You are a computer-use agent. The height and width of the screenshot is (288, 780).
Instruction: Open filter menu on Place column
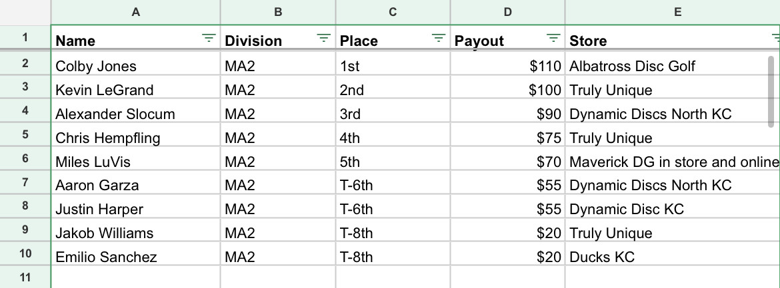(x=439, y=39)
